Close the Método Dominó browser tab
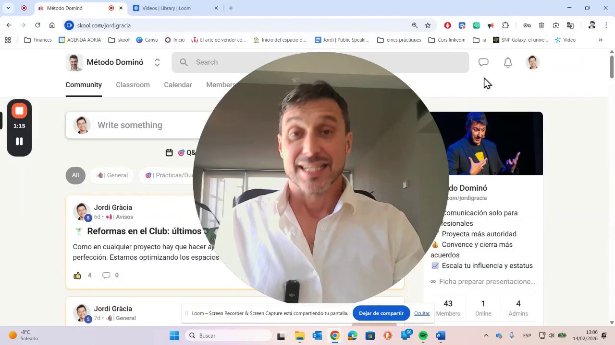Screen dimensions: 615x345 coord(121,8)
